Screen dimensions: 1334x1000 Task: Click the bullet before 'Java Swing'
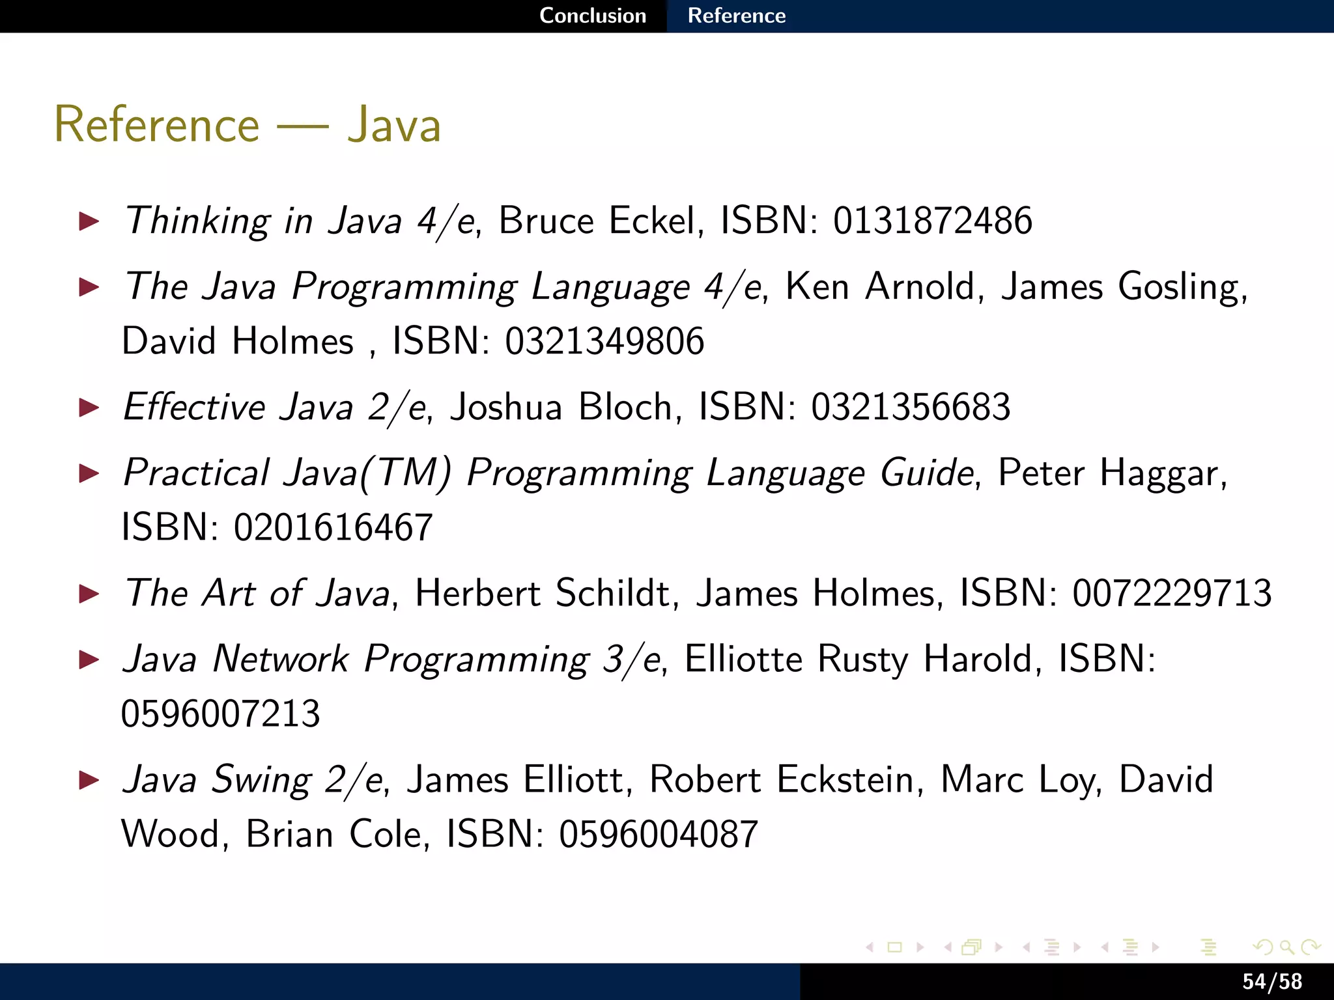click(x=89, y=781)
